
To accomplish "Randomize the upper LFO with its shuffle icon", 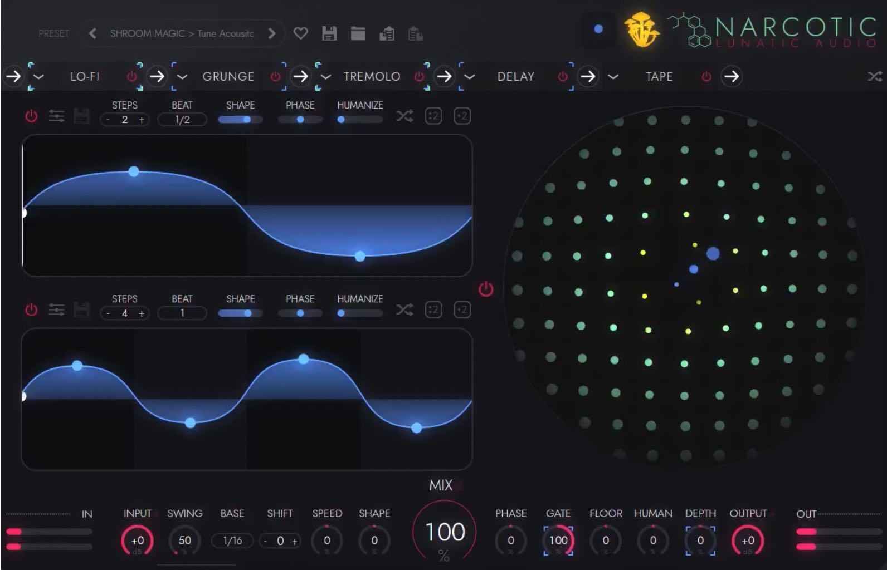I will pos(404,116).
